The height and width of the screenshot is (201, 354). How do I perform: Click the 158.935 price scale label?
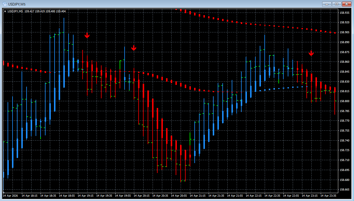click(x=345, y=13)
